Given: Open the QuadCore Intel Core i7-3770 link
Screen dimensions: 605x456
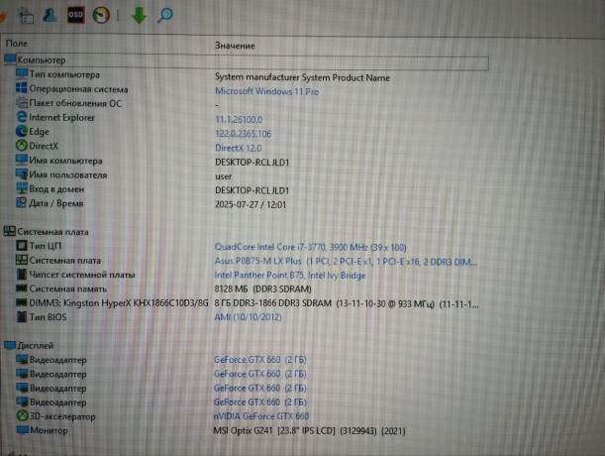Looking at the screenshot, I should click(310, 247).
